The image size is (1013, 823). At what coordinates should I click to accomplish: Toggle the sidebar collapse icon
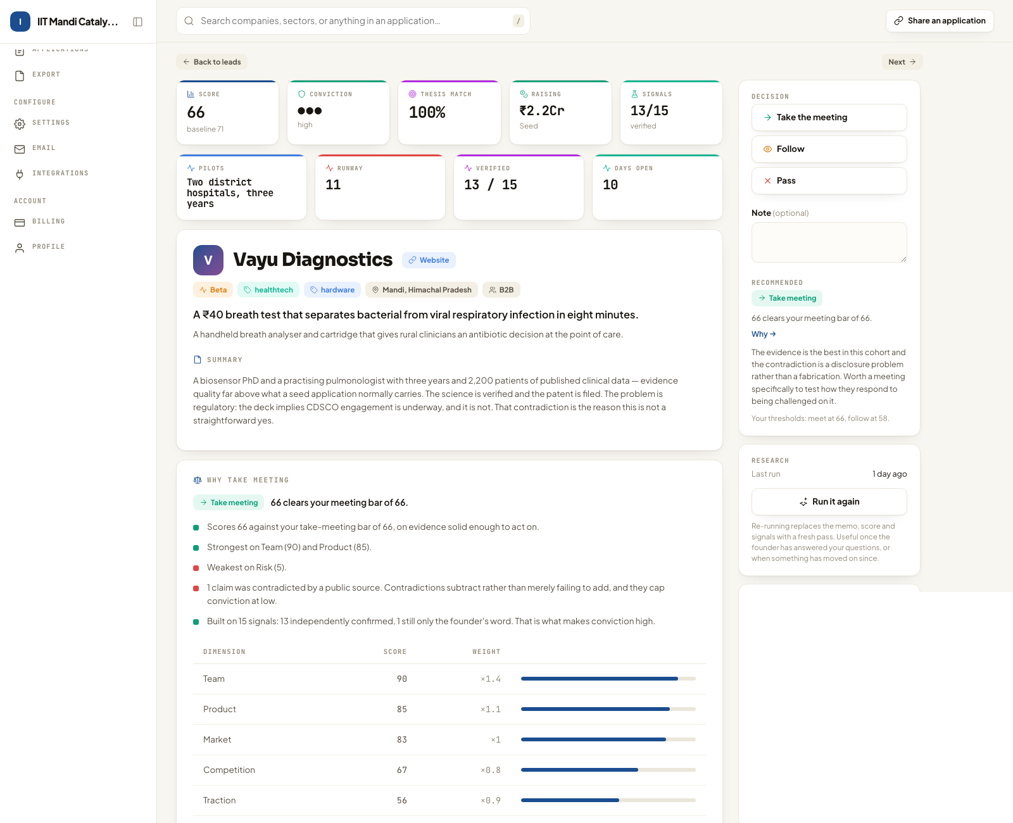pos(137,22)
